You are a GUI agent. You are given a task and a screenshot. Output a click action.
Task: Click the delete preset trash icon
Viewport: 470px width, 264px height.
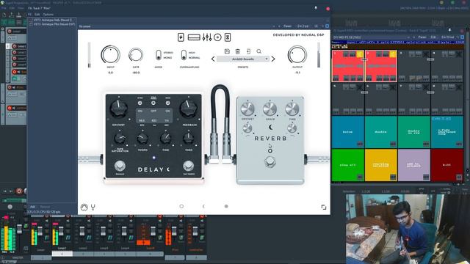[238, 51]
